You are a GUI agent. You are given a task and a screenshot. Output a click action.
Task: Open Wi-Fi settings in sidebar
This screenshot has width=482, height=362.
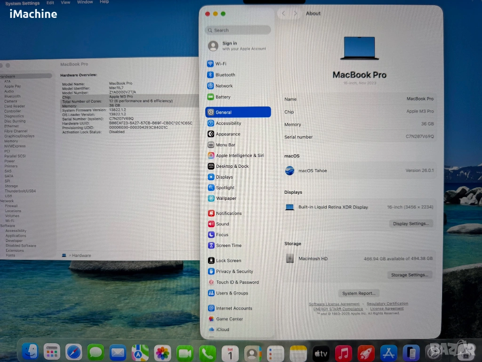point(220,64)
